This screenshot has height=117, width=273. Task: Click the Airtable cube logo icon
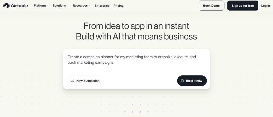point(6,6)
